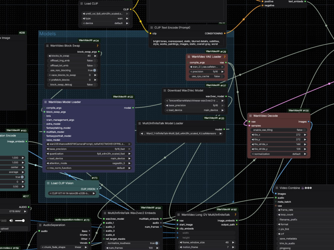Open the Load CLIP node menu icon
The image size is (334, 250).
tap(81, 4)
